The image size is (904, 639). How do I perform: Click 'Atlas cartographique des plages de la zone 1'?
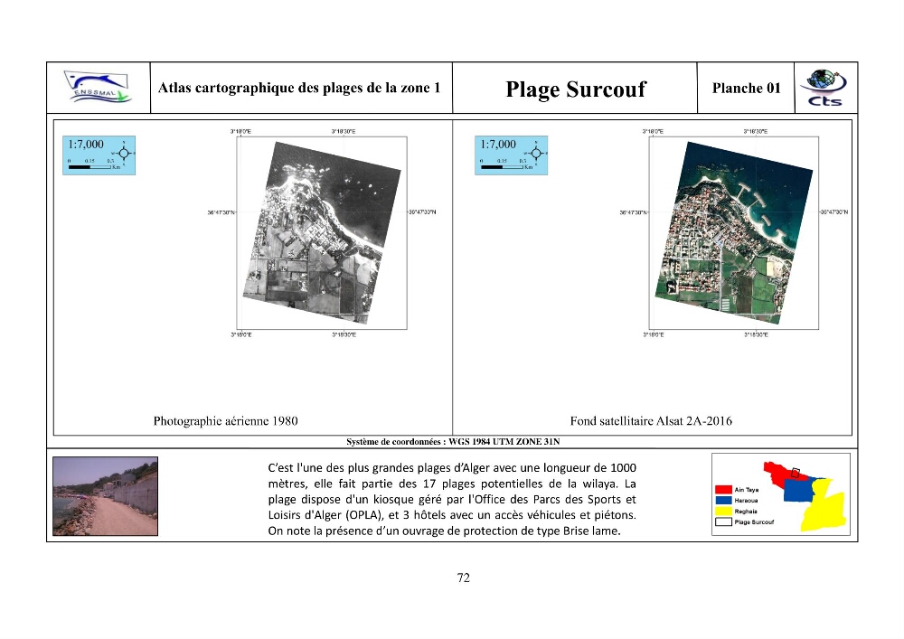299,88
